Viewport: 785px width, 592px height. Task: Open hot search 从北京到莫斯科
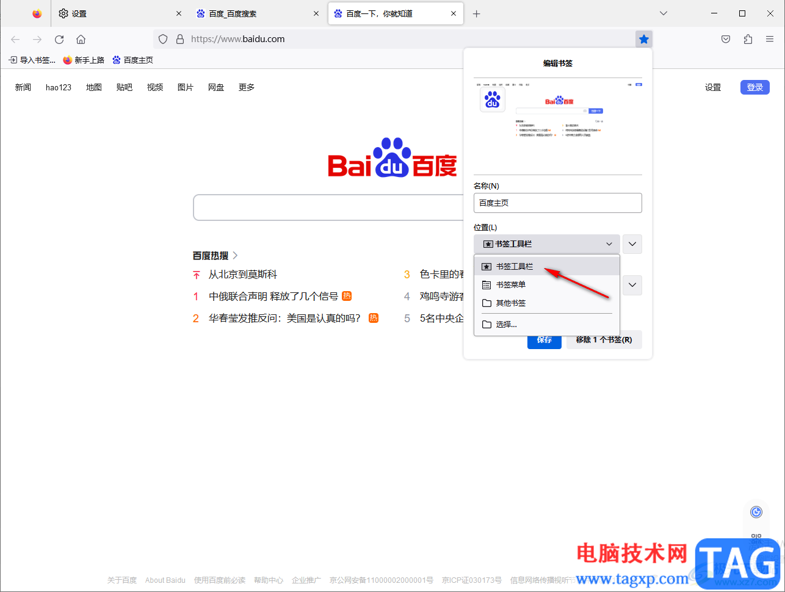click(x=243, y=275)
